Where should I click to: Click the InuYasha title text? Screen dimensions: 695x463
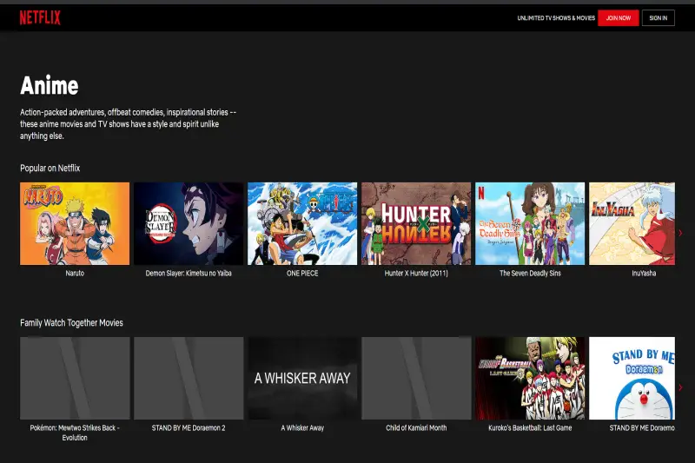tap(644, 274)
